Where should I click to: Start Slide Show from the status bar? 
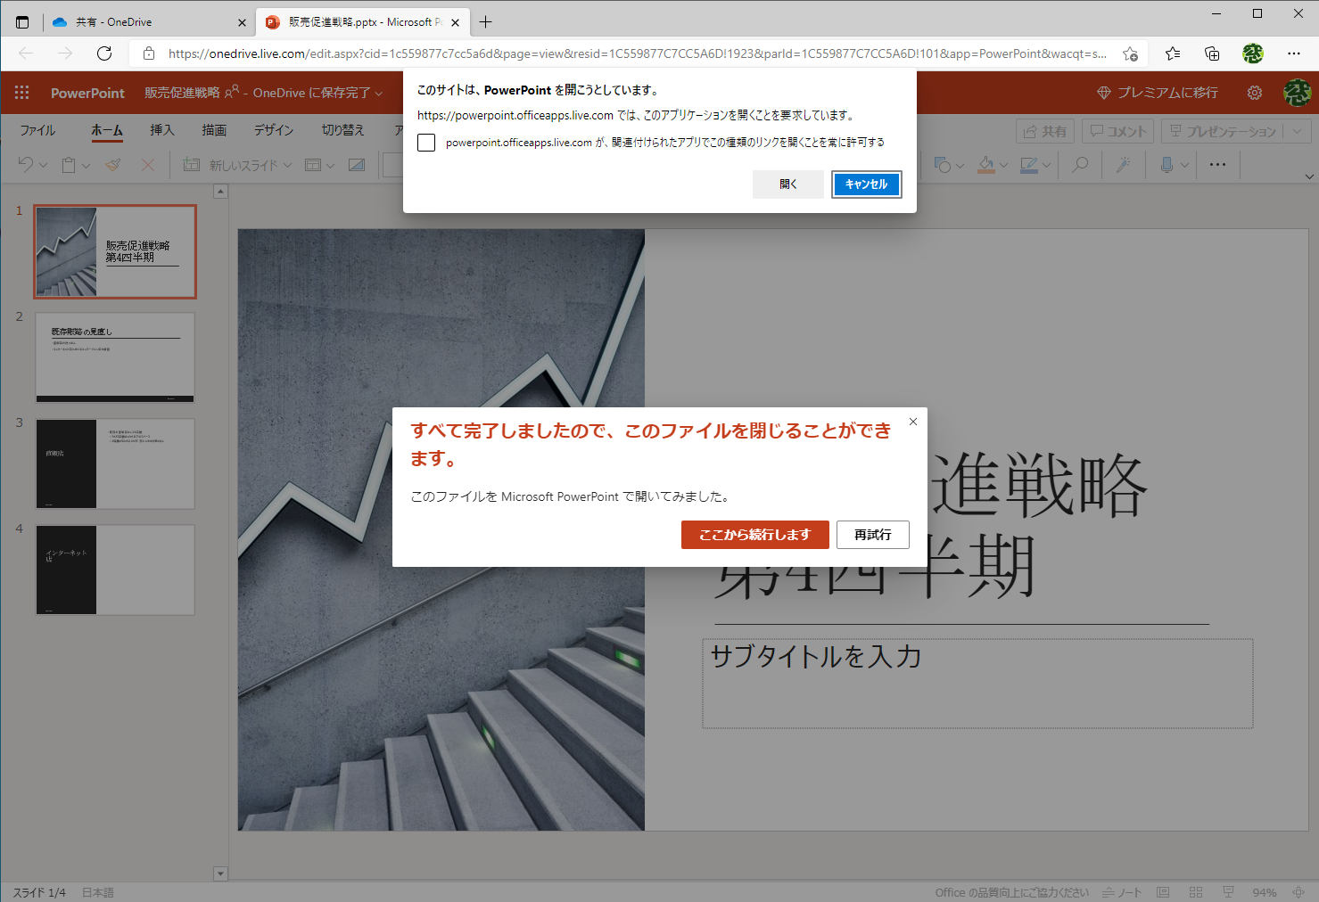1228,891
